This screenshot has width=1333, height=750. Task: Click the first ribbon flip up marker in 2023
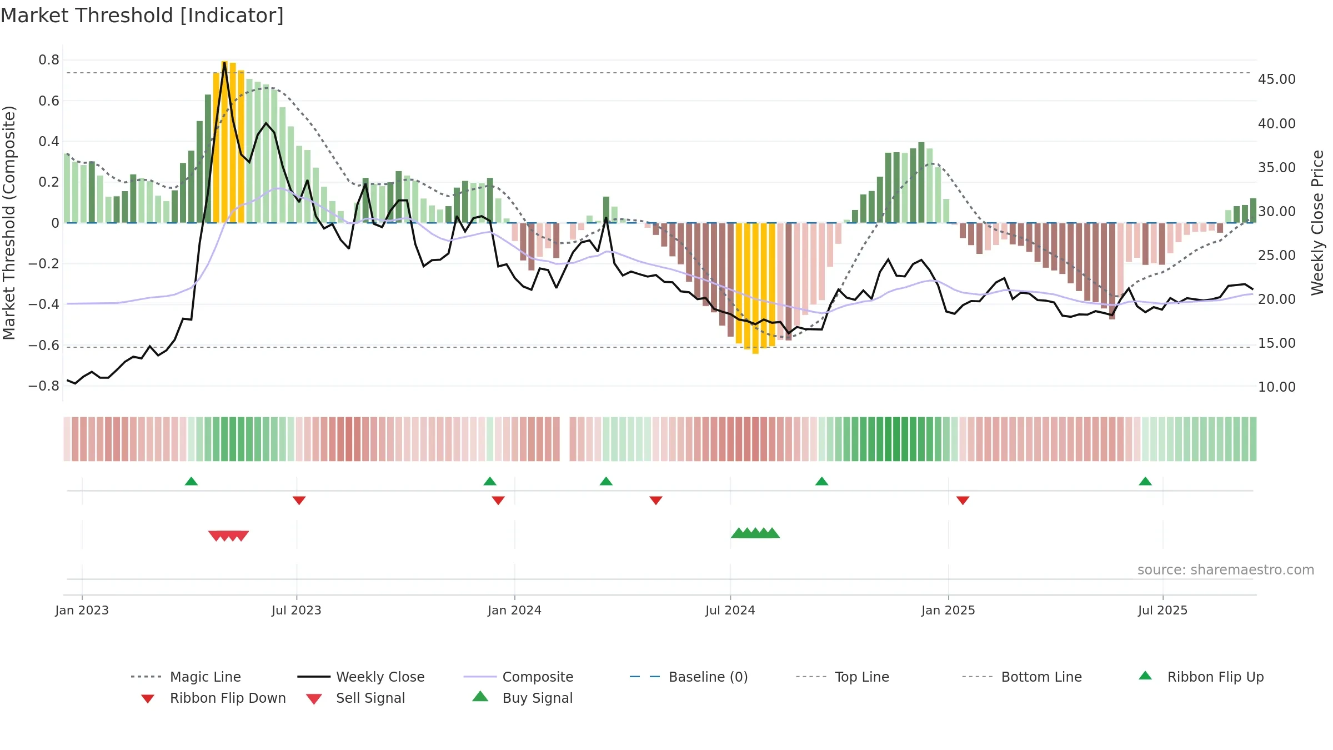(191, 481)
